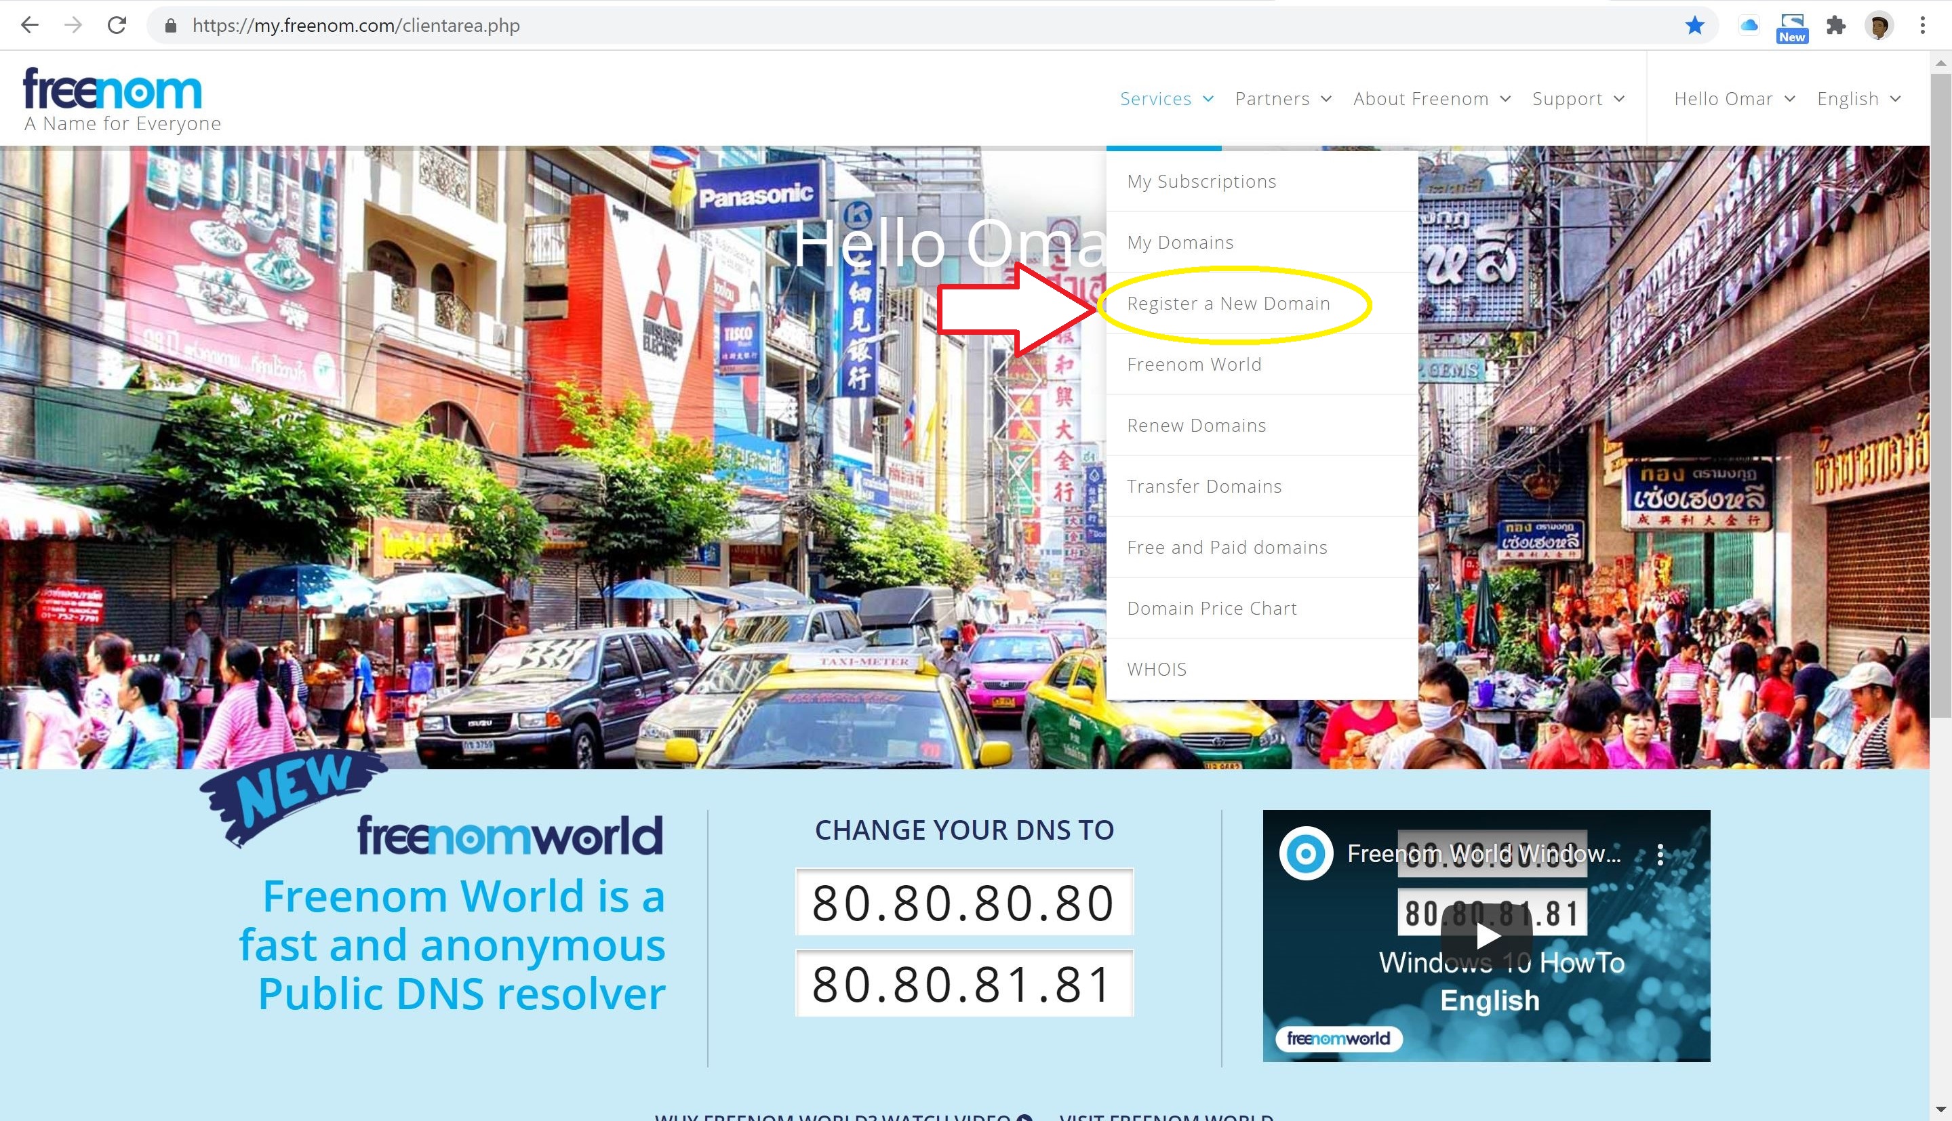Viewport: 1952px width, 1121px height.
Task: Open the extension icon labeled New
Action: pos(1792,27)
